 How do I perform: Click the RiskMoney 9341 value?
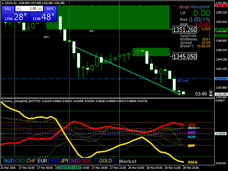point(206,39)
